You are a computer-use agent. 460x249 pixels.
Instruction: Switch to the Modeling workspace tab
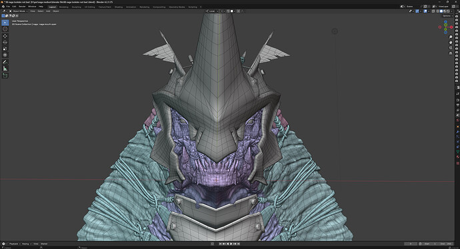(63, 7)
